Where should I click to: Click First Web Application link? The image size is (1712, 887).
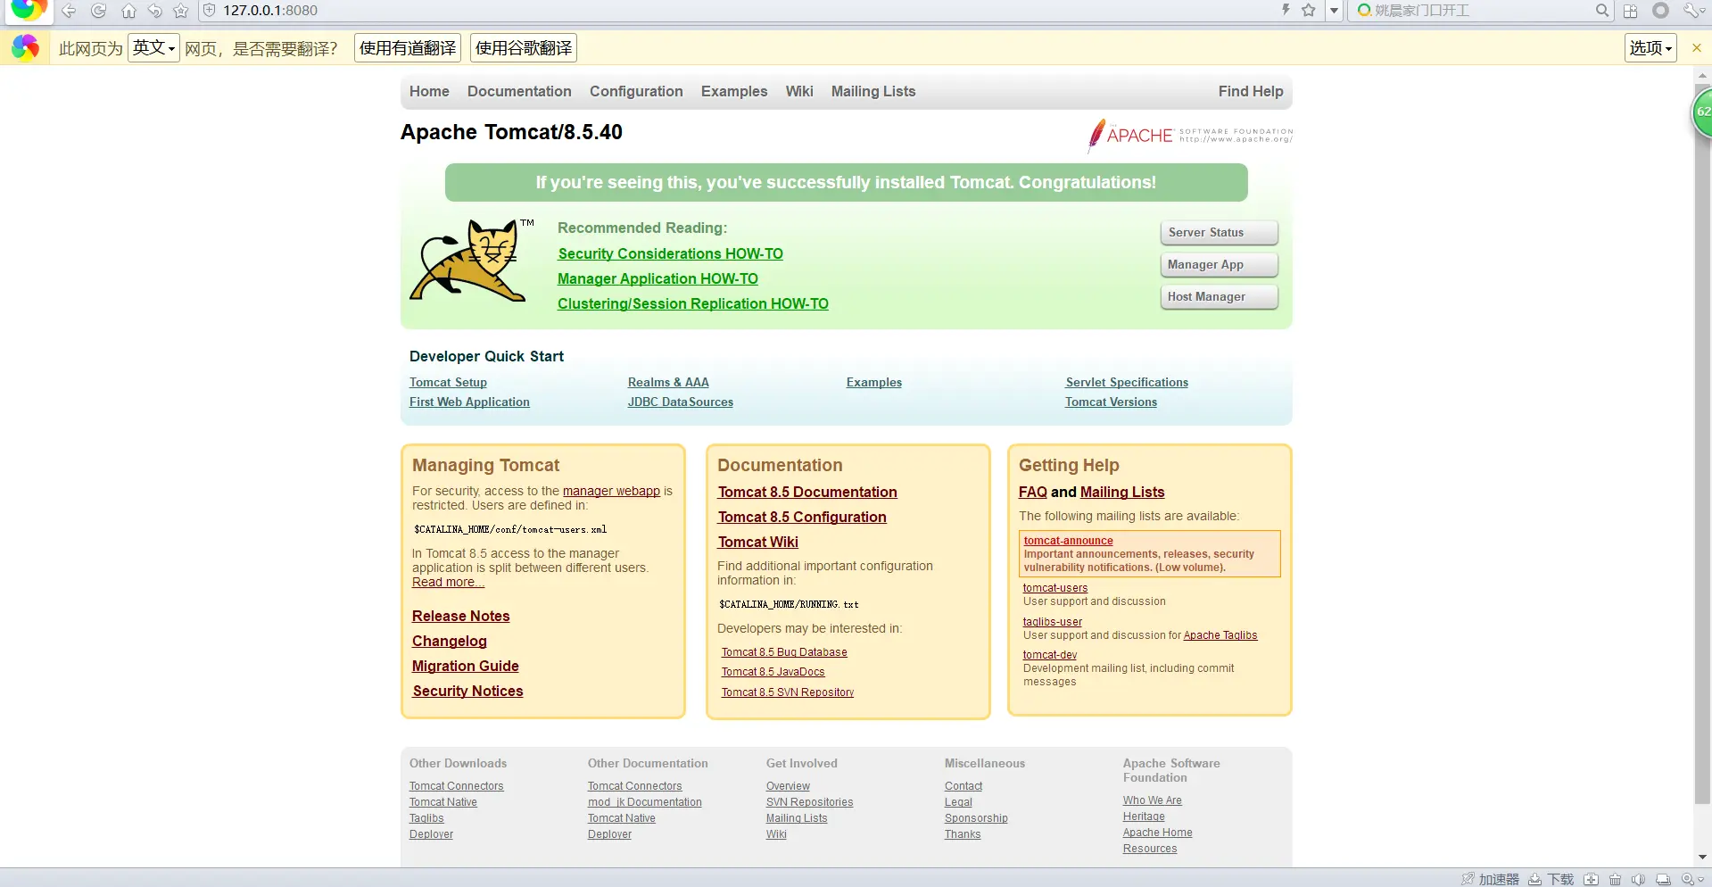point(469,402)
